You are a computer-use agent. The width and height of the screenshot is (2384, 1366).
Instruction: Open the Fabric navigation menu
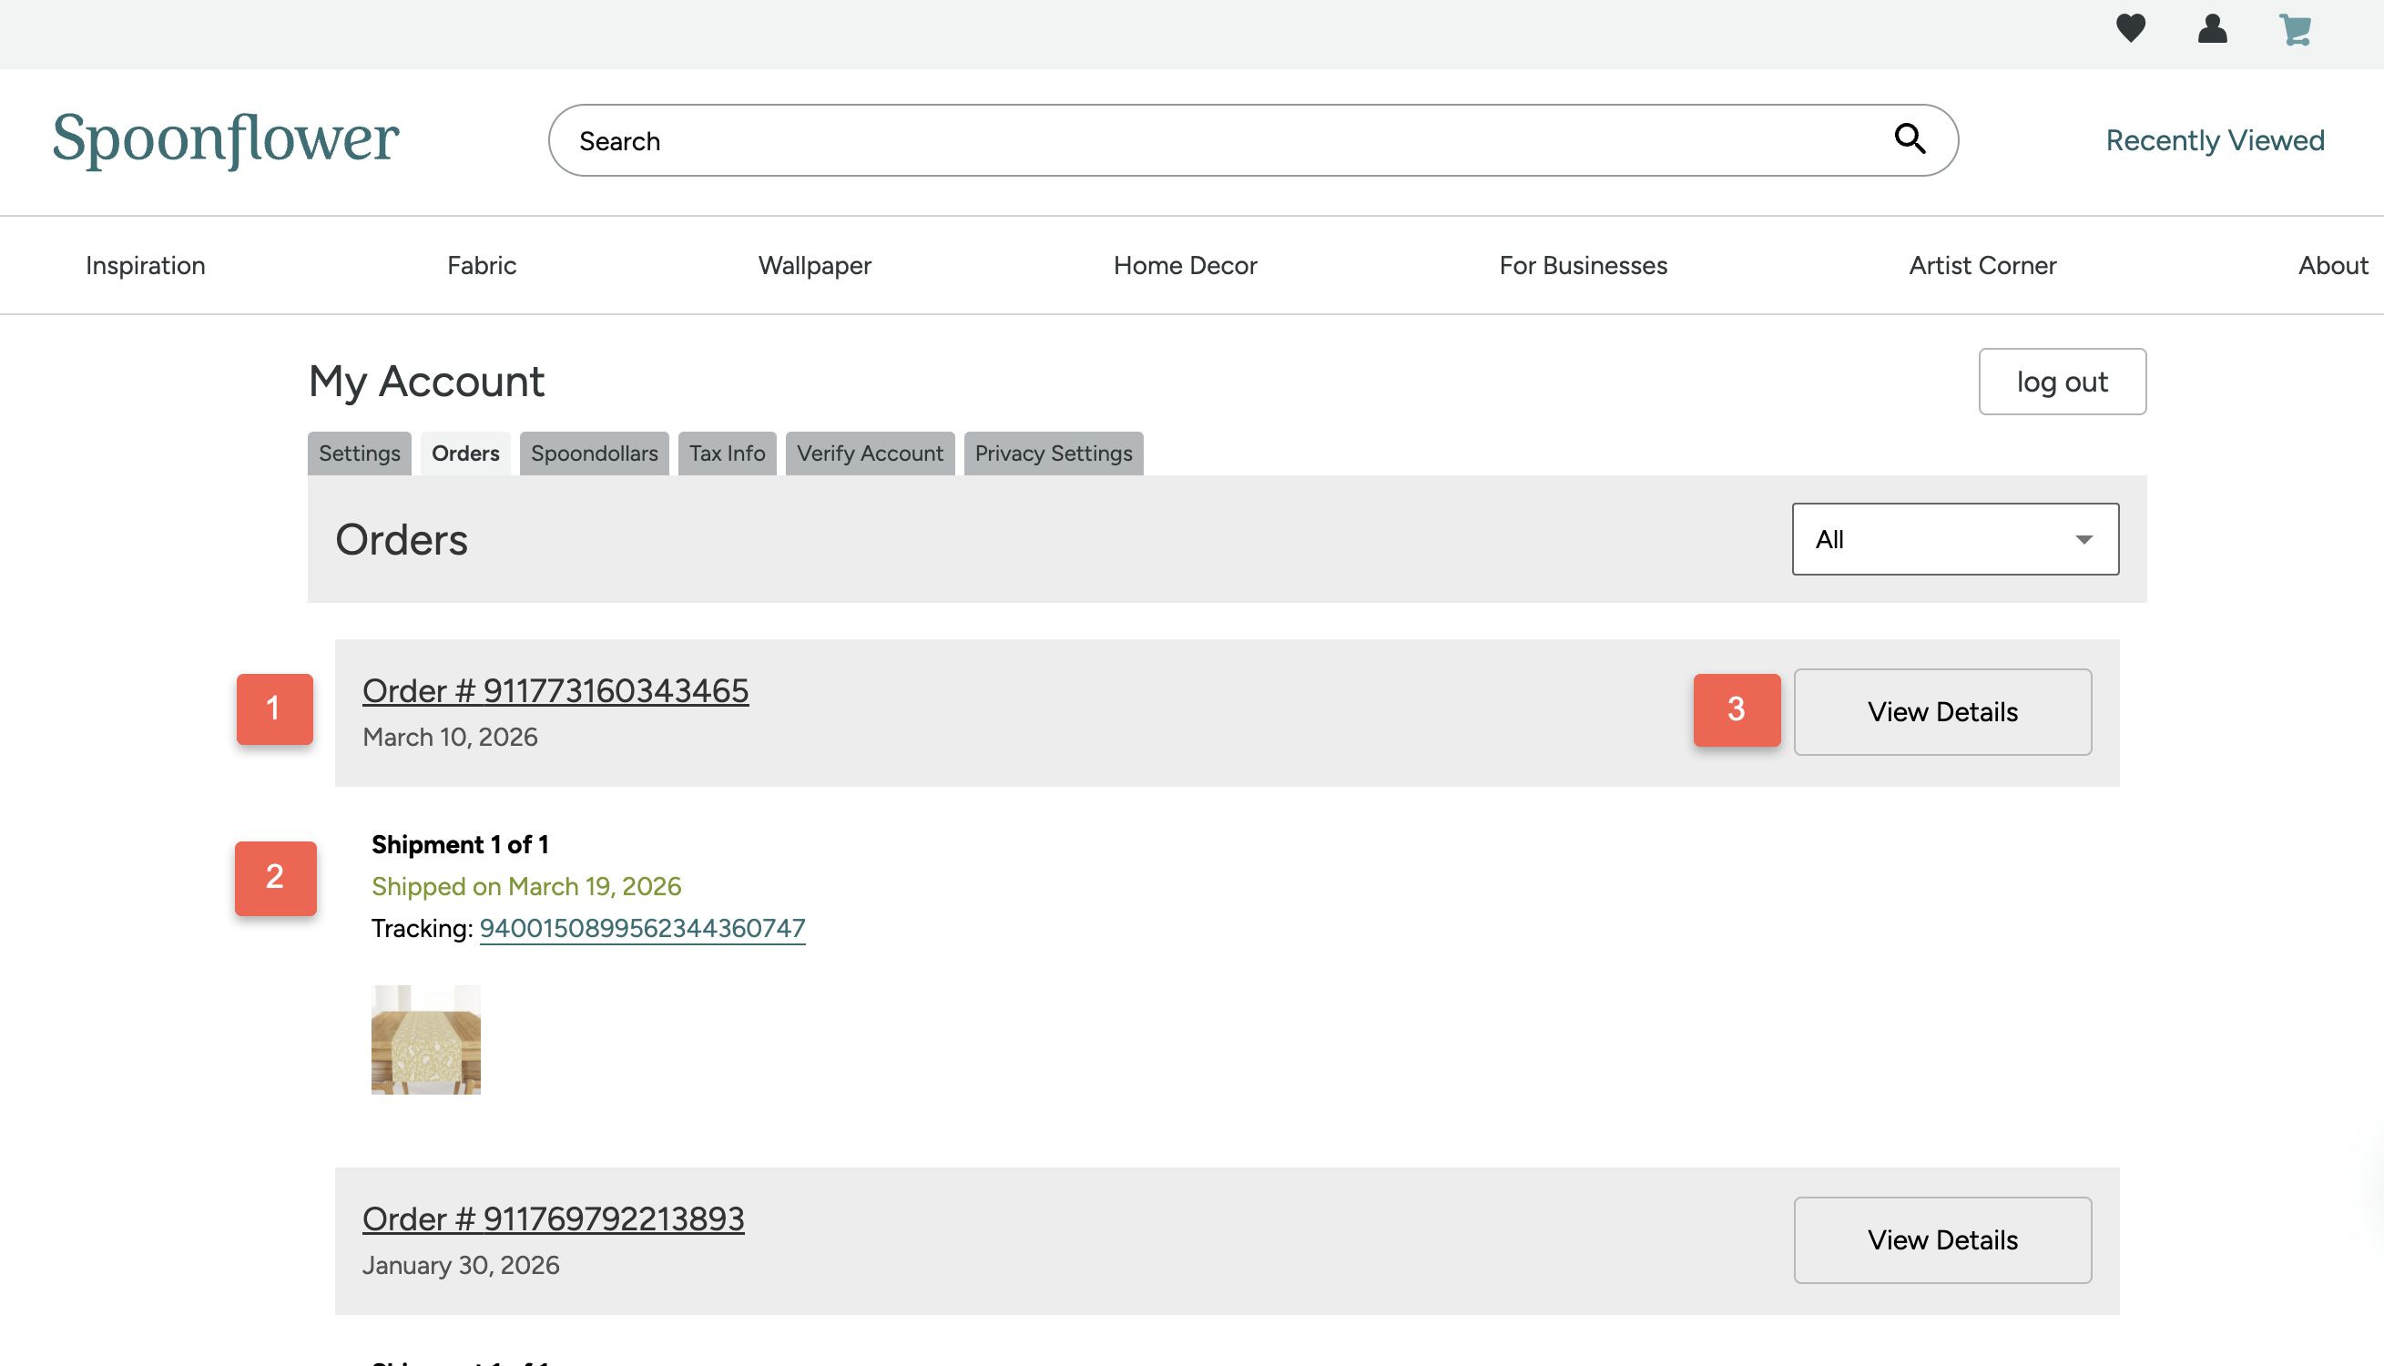(x=481, y=266)
